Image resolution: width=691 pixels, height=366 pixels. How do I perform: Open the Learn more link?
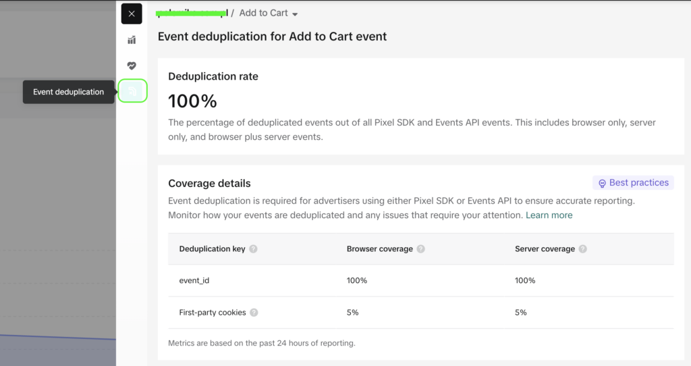coord(549,215)
